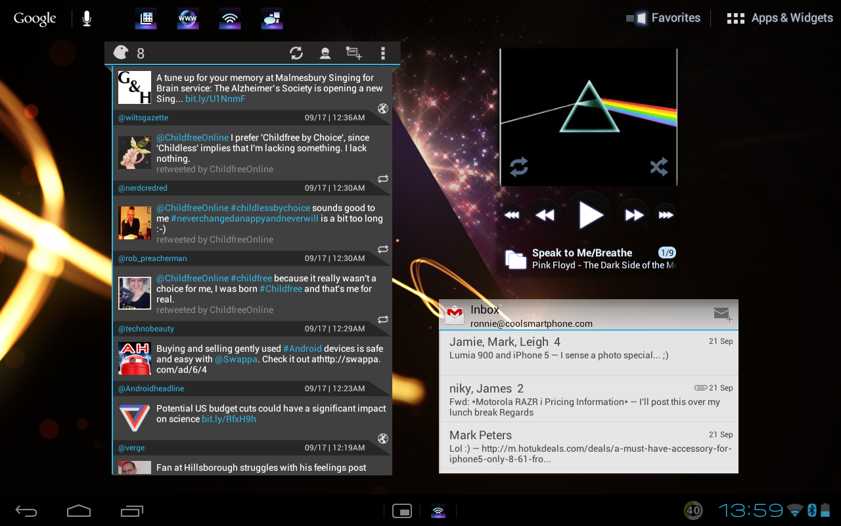Open recent apps
The image size is (841, 526).
click(131, 510)
